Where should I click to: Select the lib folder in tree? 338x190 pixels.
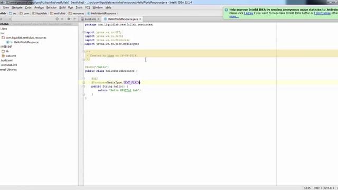(7, 51)
